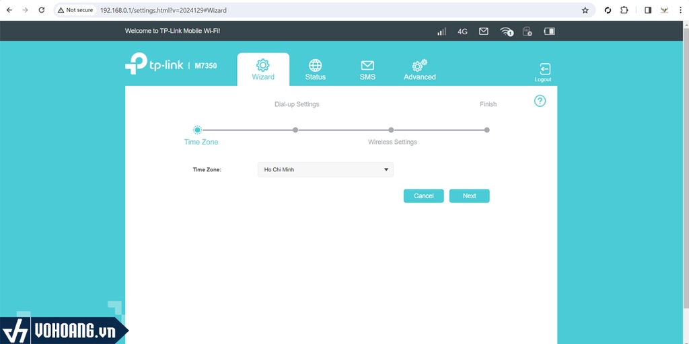Click the Wireless Settings step label
Viewport: 689px width, 344px height.
coord(392,142)
